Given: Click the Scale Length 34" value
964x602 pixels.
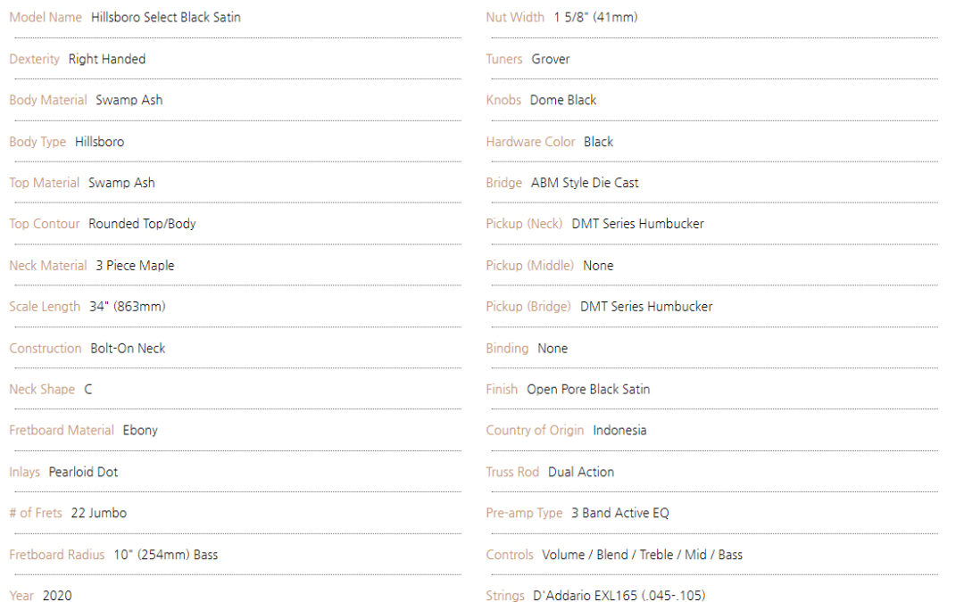Looking at the screenshot, I should coord(128,307).
